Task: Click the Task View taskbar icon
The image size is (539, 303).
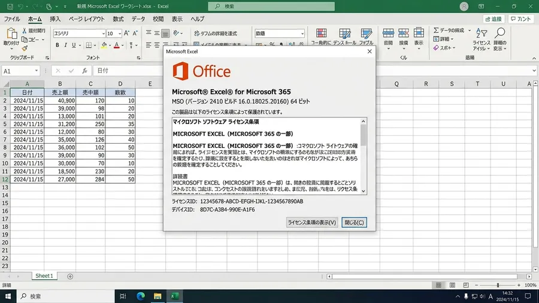Action: coord(123,296)
